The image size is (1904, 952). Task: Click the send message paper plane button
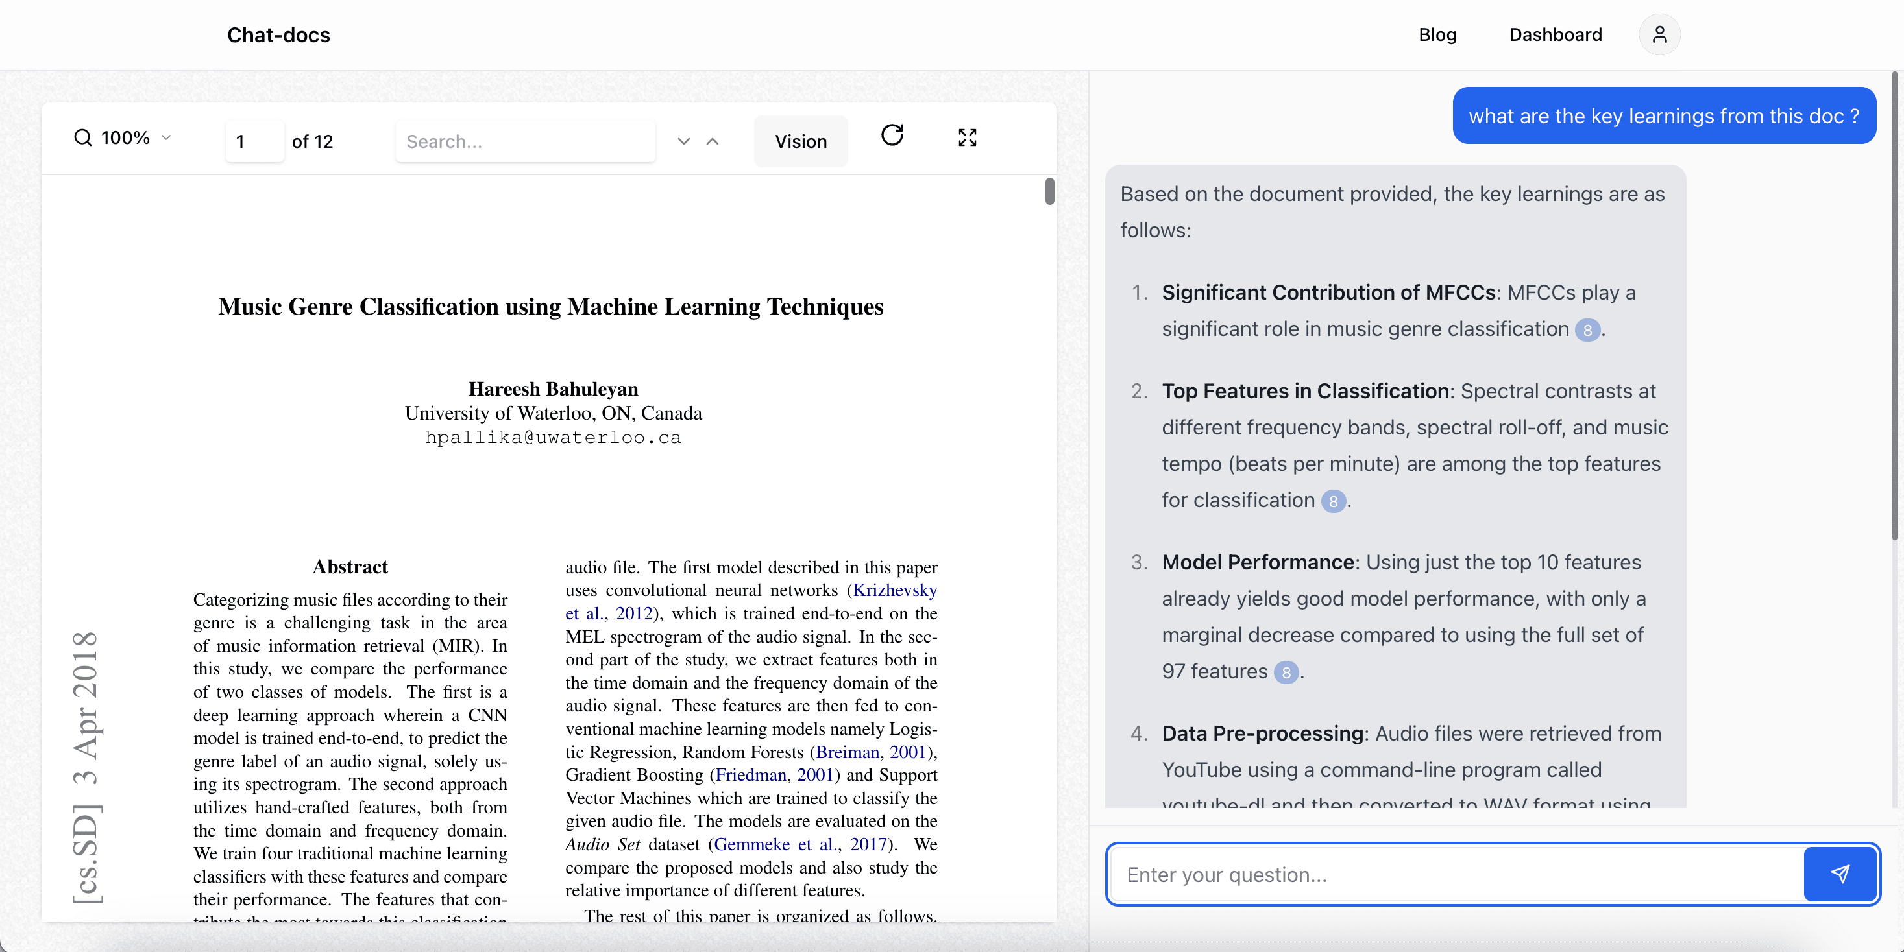tap(1840, 874)
